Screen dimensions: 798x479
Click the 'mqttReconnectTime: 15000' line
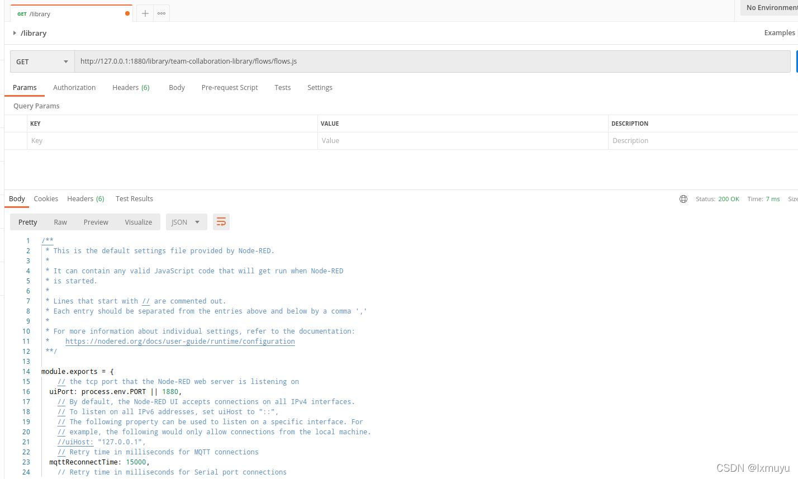[x=99, y=462]
